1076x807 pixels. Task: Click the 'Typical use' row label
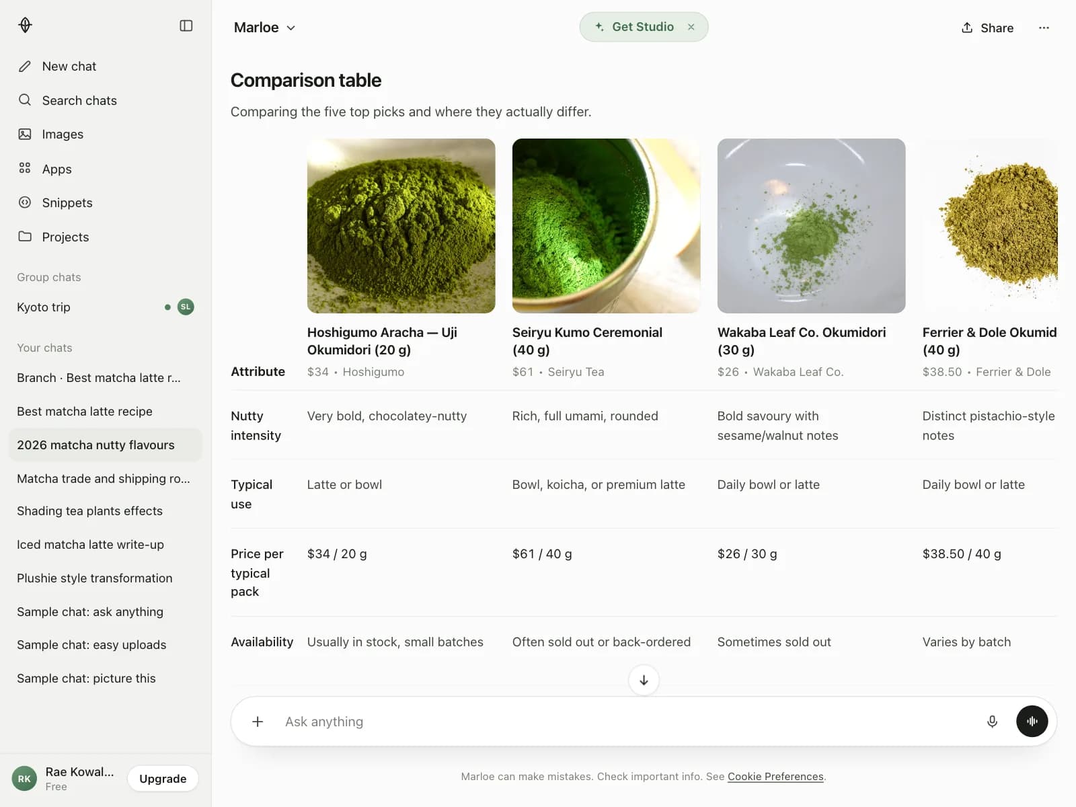pos(252,494)
